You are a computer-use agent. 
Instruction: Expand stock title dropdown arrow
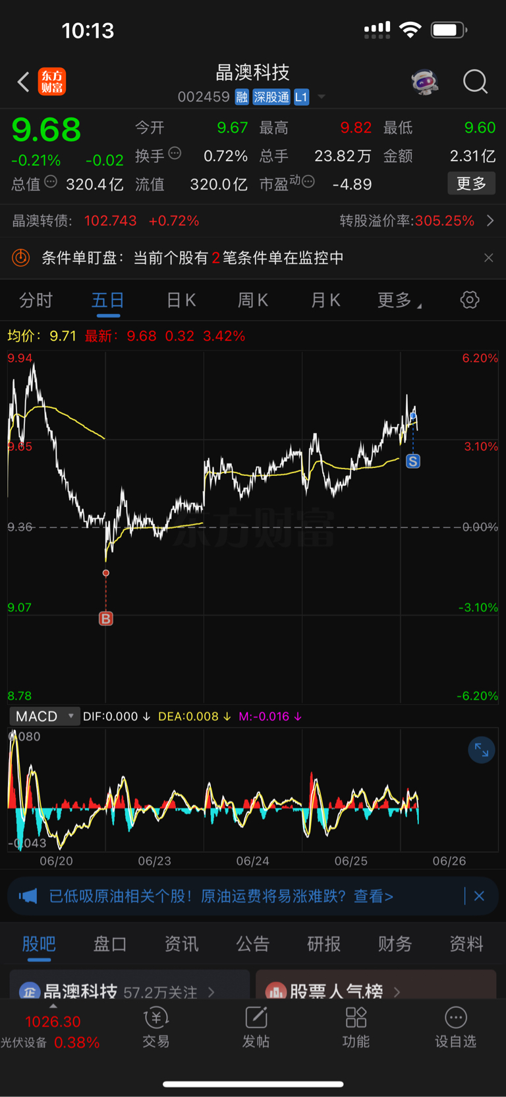pos(322,97)
